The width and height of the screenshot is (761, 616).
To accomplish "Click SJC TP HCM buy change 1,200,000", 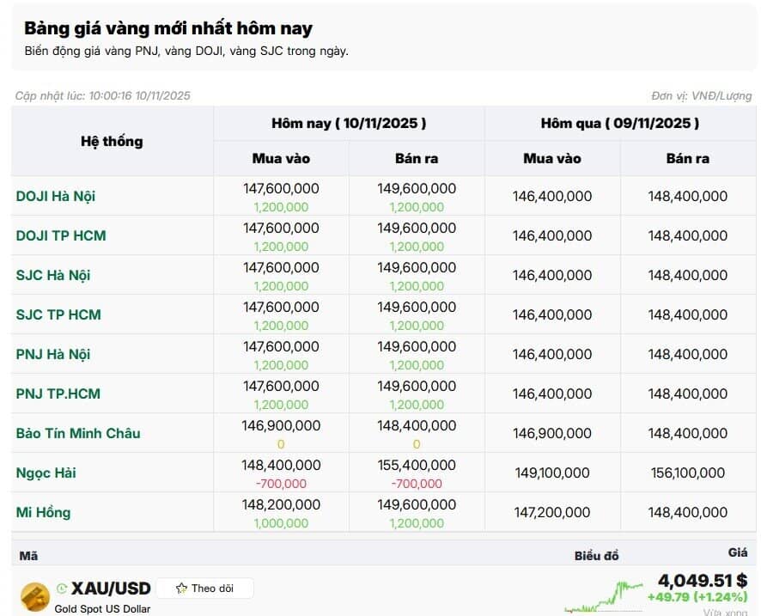I will click(x=281, y=326).
